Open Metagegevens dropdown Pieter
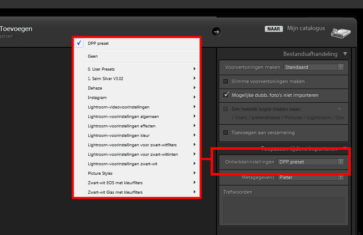363x235 pixels. [310, 177]
